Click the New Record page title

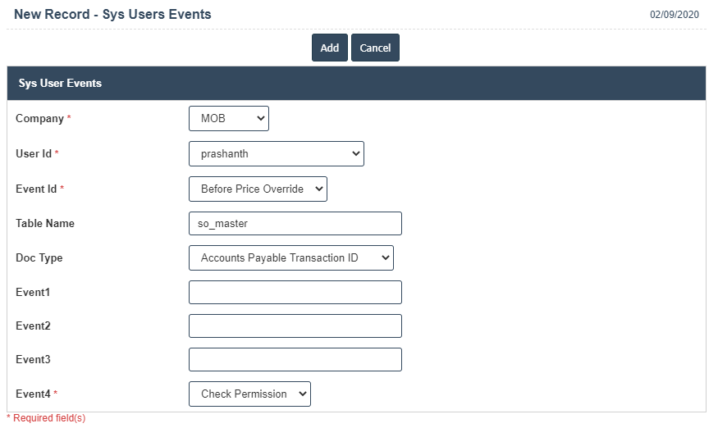(x=112, y=15)
